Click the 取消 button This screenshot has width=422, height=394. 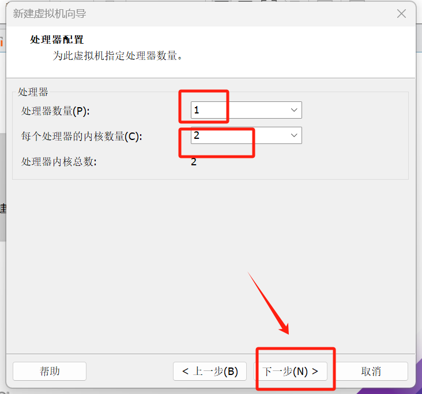[x=371, y=371]
